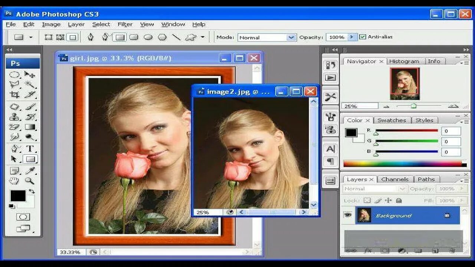Open the Tool Presets dock icon
This screenshot has width=475, height=267.
tap(330, 97)
